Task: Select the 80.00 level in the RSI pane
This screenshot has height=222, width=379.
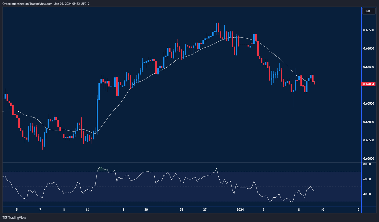Action: 368,164
